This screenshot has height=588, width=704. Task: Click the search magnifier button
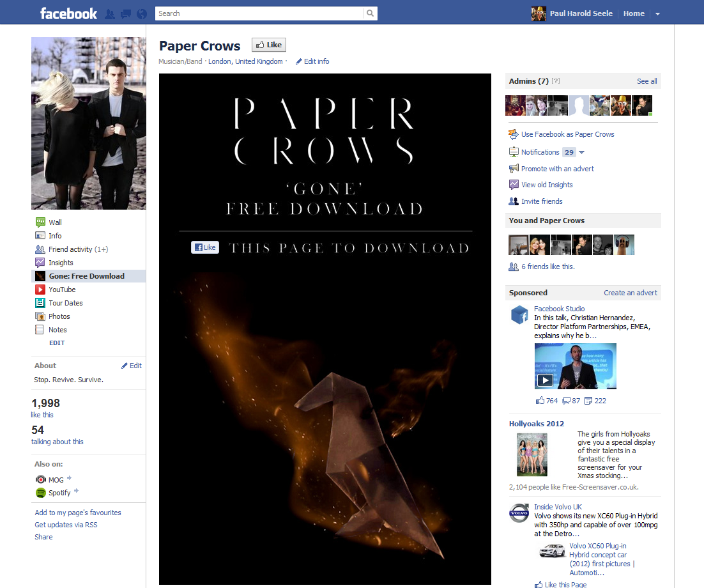pos(370,13)
